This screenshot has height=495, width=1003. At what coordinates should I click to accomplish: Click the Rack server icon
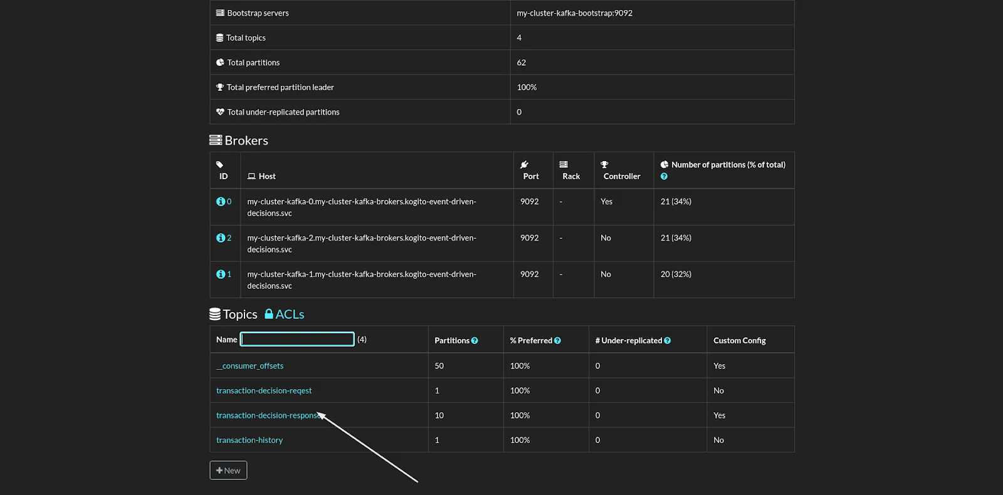(x=564, y=165)
